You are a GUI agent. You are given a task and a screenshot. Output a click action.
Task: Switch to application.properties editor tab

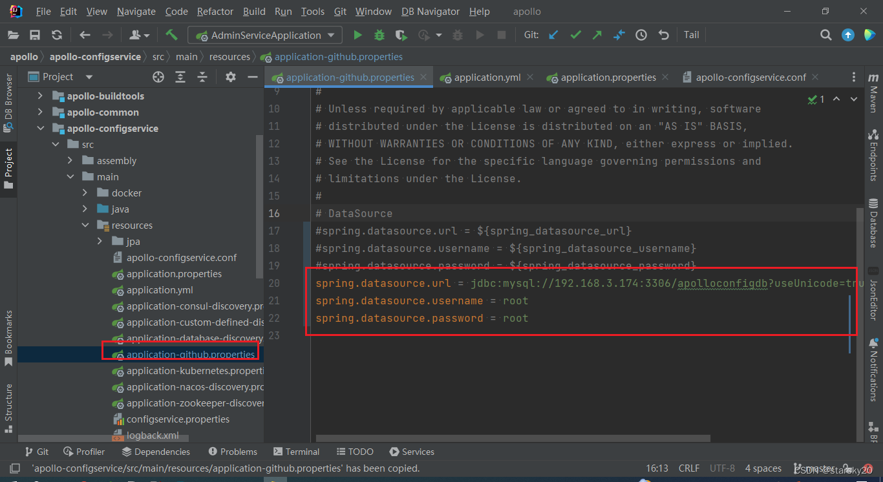(x=608, y=77)
